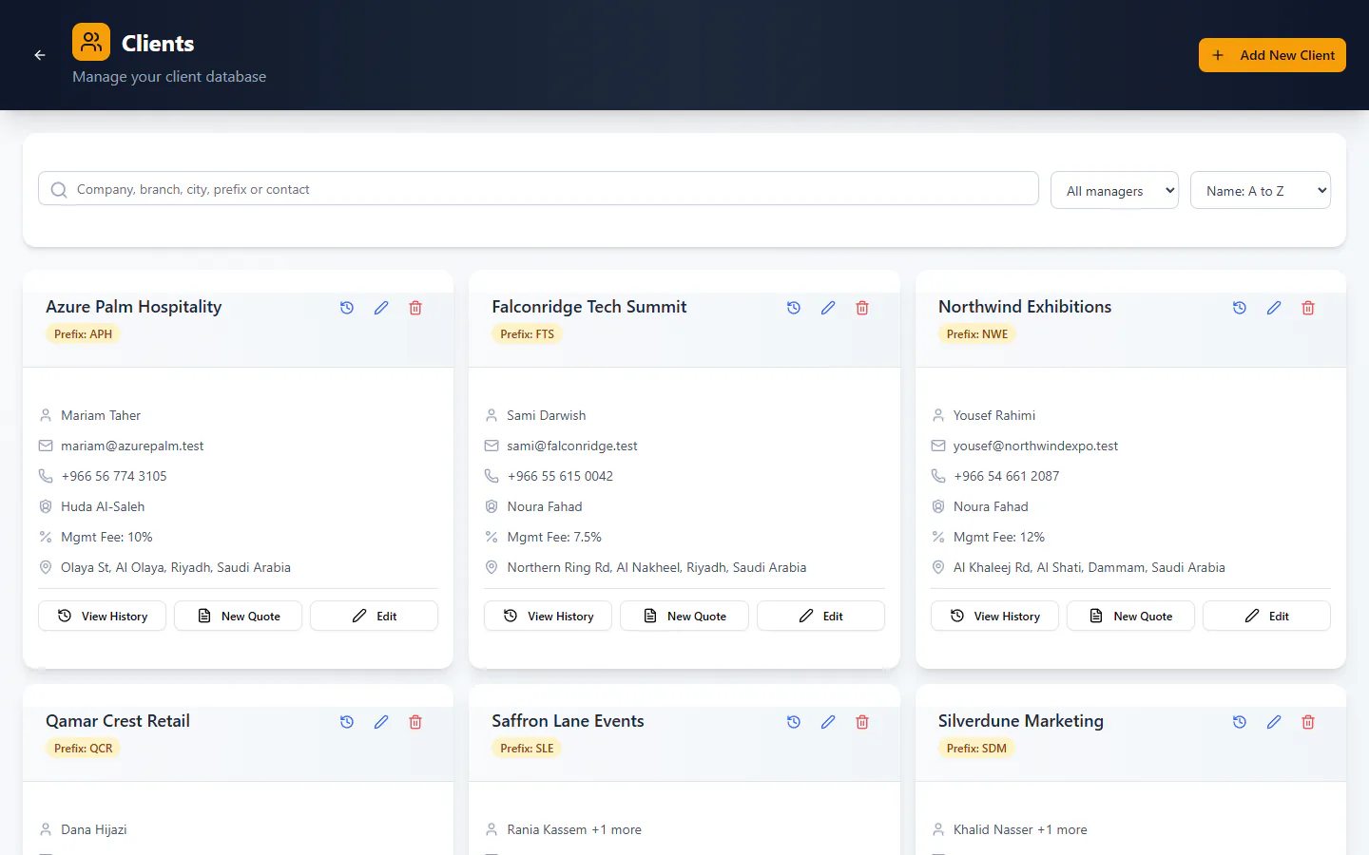
Task: View history icon for Azure Palm Hospitality
Action: point(347,308)
